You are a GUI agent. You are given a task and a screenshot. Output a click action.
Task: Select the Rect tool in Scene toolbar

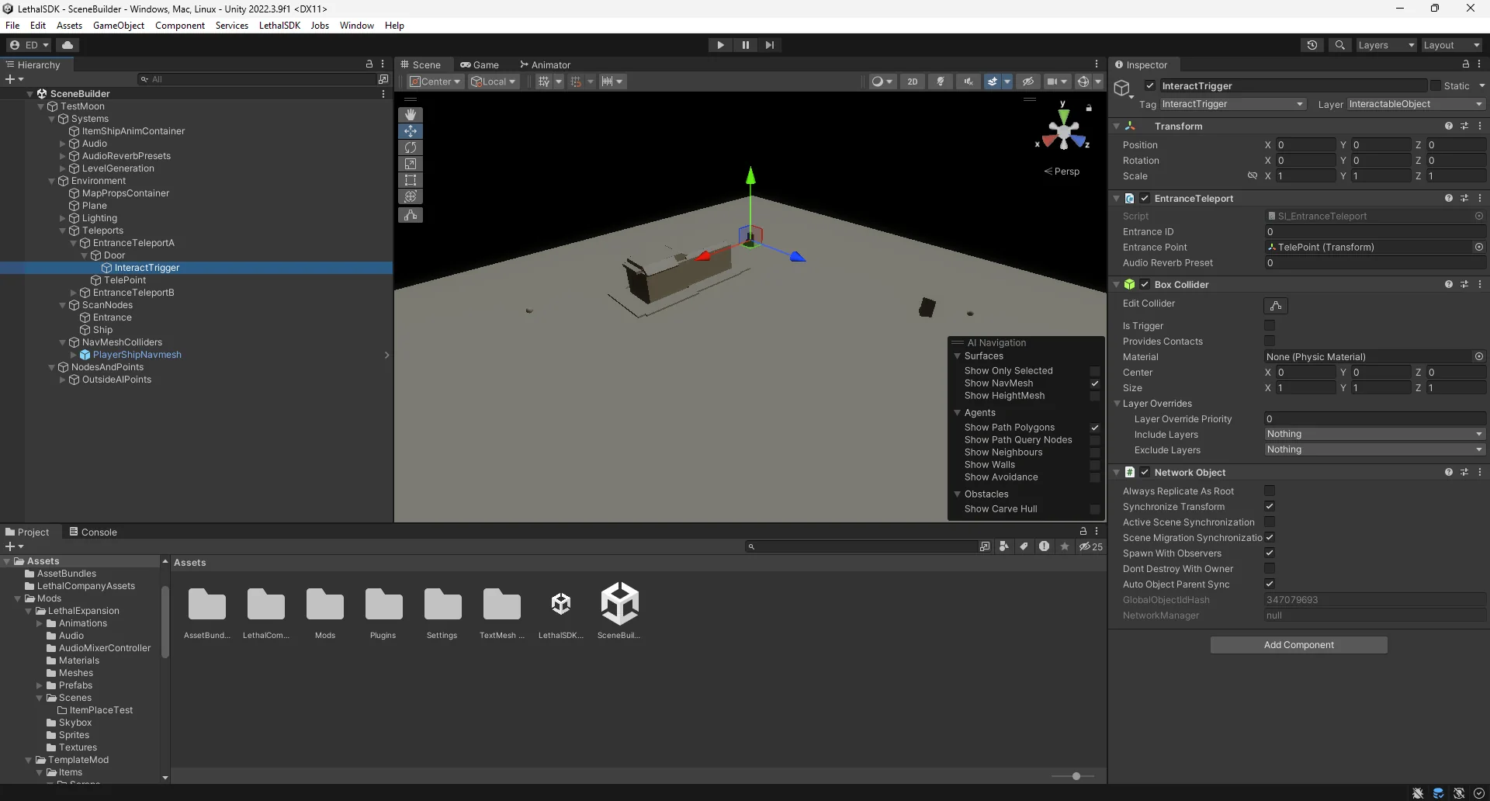pyautogui.click(x=411, y=180)
